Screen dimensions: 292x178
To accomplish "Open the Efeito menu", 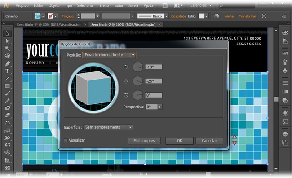I will 104,5.
